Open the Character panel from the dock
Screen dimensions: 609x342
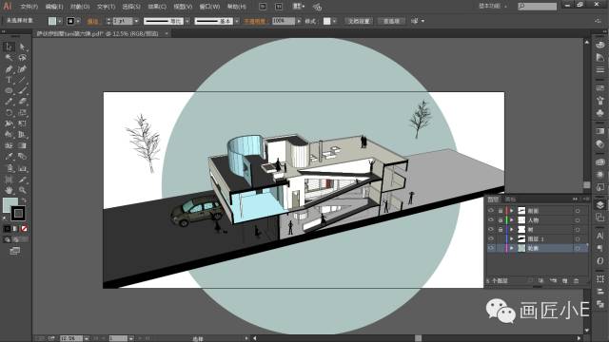(600, 236)
